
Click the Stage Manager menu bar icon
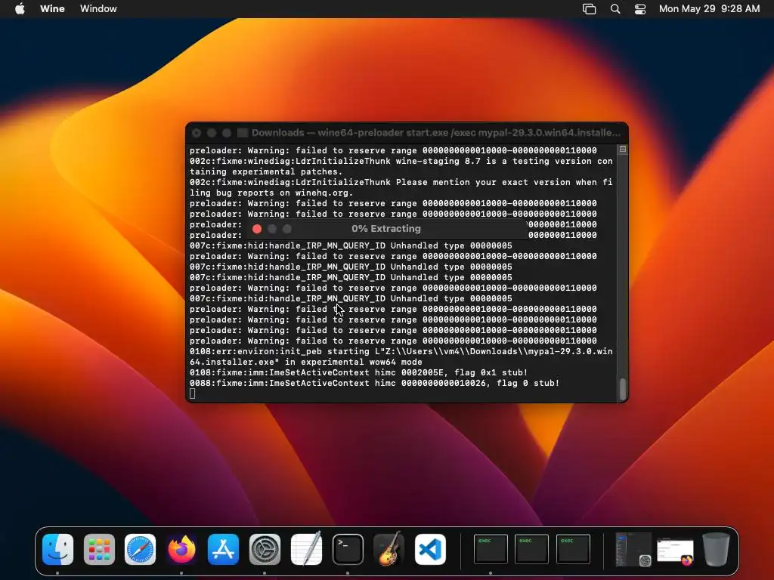589,9
